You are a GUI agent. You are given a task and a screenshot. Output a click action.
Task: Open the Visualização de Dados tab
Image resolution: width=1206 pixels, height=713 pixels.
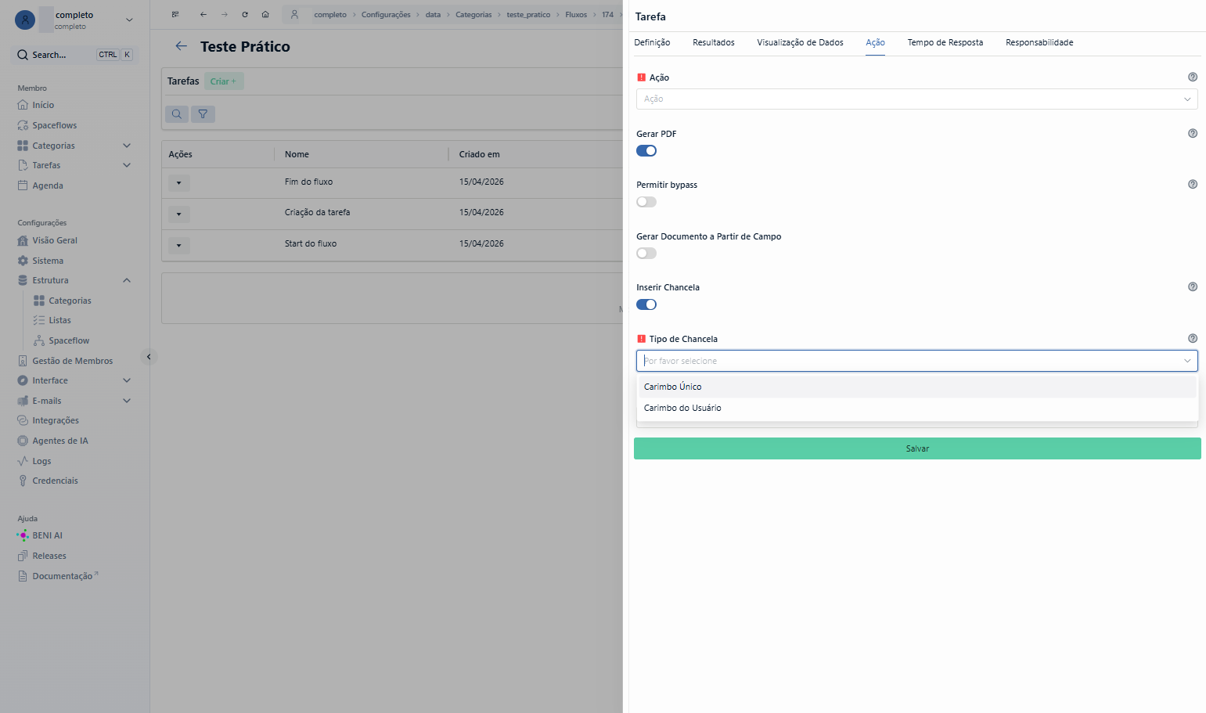click(x=800, y=42)
